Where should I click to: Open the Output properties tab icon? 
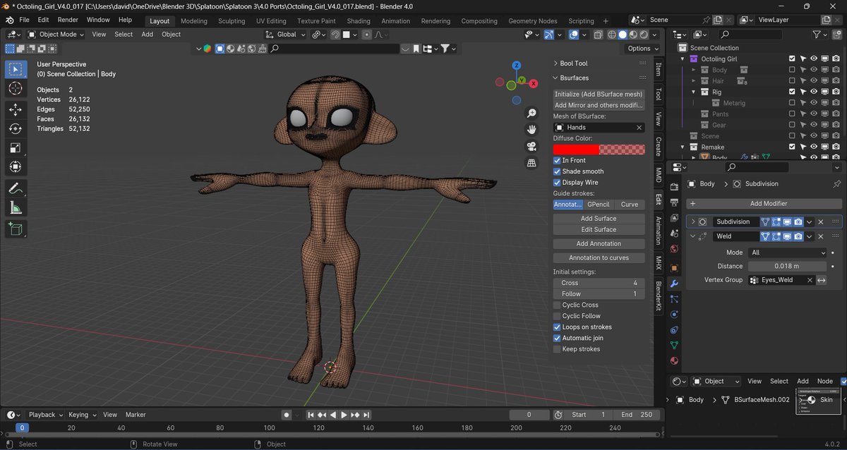674,202
